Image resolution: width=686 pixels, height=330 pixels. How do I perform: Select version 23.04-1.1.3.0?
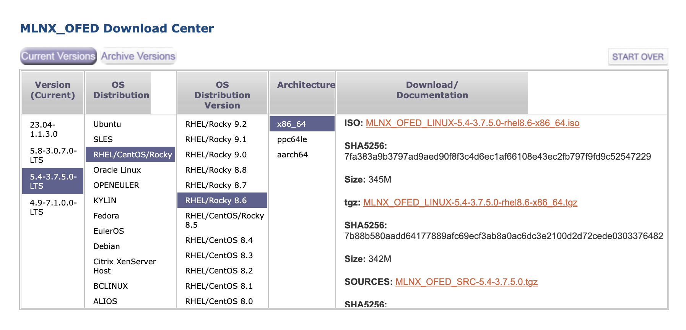point(53,129)
